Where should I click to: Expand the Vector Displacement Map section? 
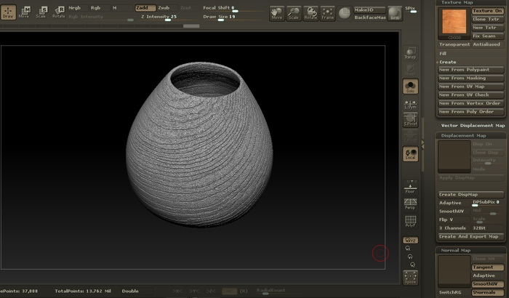tap(473, 126)
